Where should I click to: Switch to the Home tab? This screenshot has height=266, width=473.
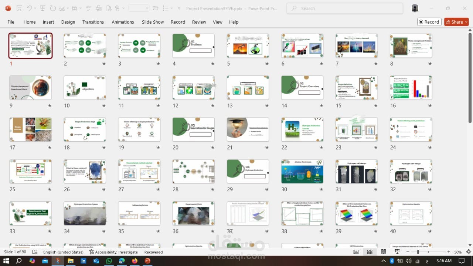[x=30, y=22]
